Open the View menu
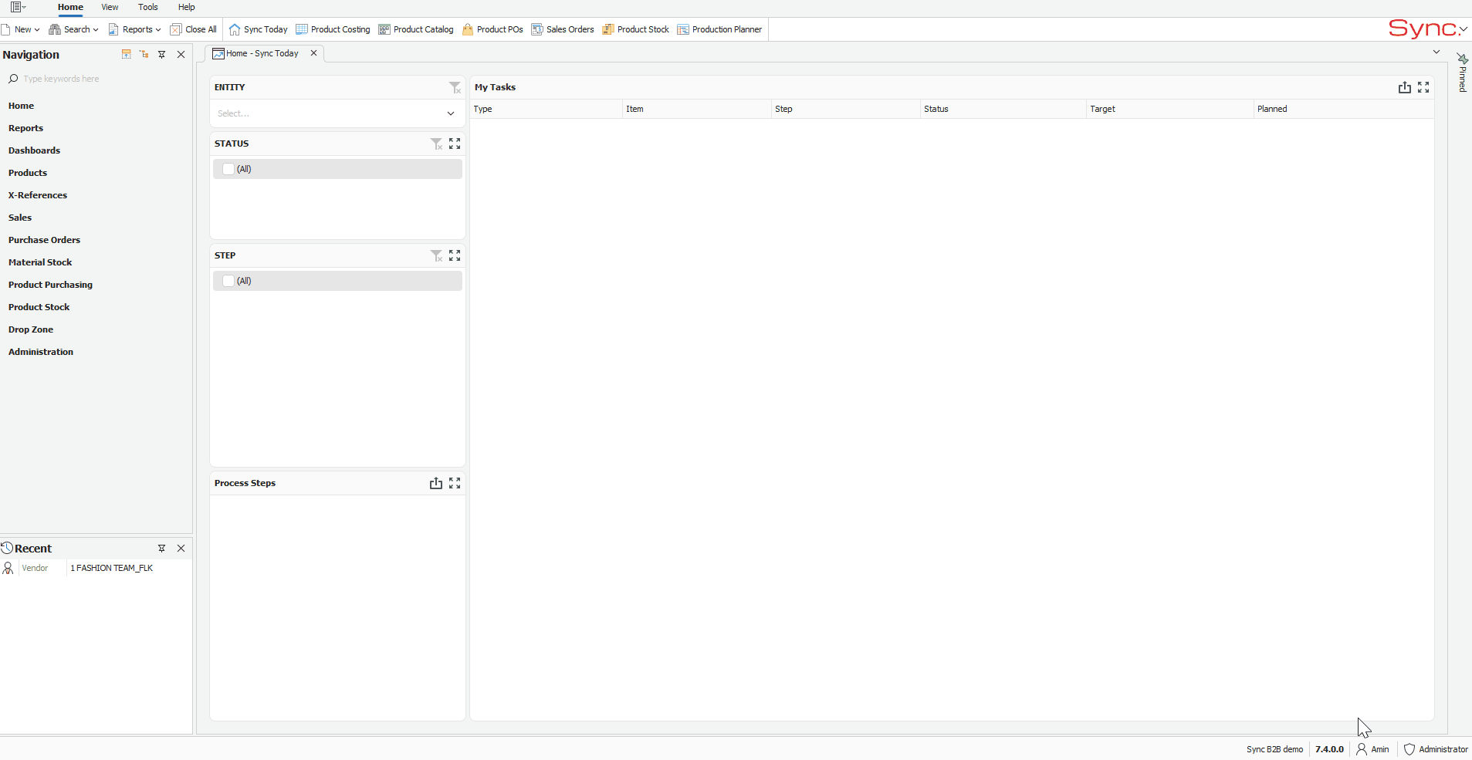The height and width of the screenshot is (760, 1472). [x=110, y=7]
